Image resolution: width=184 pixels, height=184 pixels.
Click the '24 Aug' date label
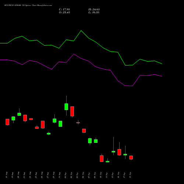(30, 175)
